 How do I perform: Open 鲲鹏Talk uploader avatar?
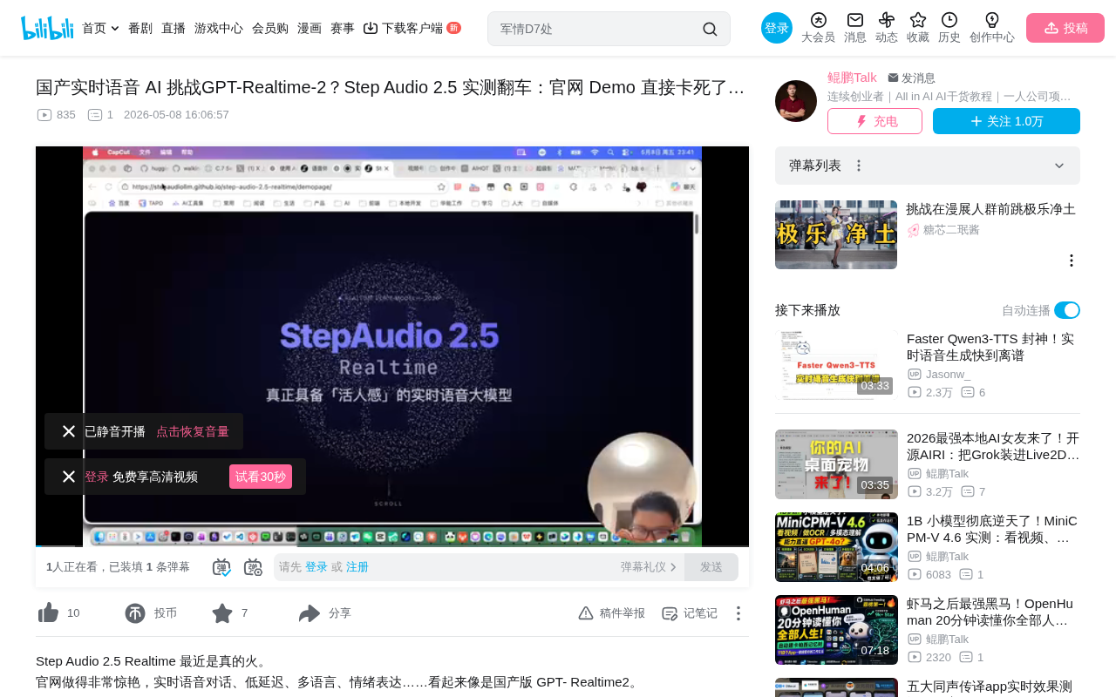(x=796, y=101)
